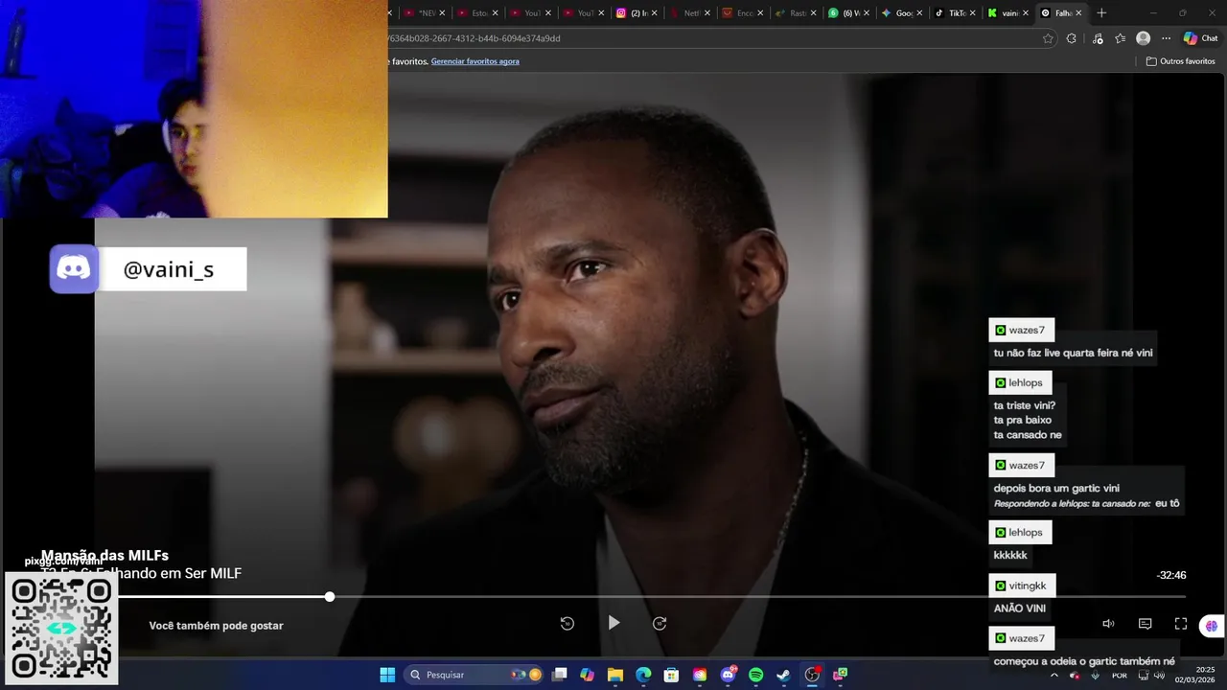Open the Copilot taskbar app
This screenshot has width=1227, height=690.
[588, 675]
